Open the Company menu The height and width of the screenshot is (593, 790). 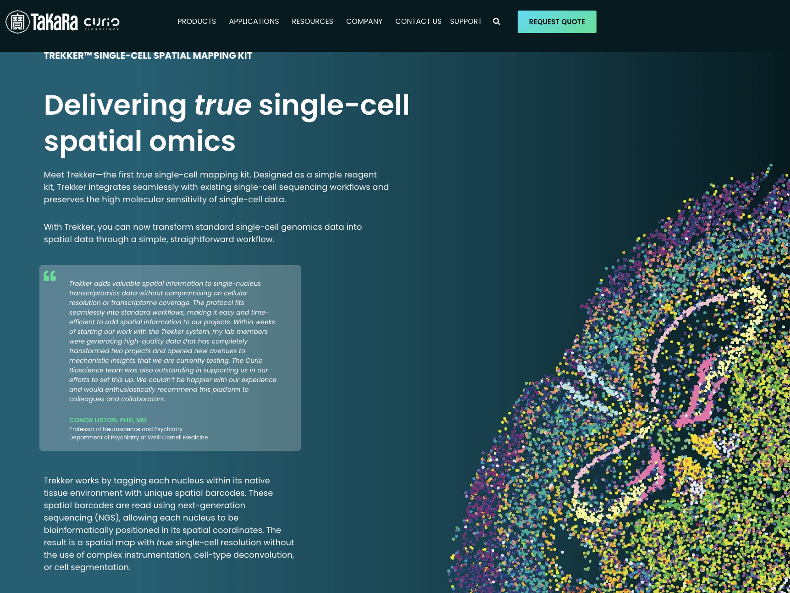click(364, 22)
